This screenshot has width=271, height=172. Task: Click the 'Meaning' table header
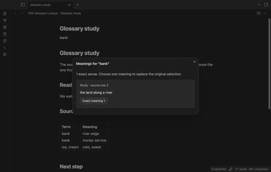coord(90,127)
